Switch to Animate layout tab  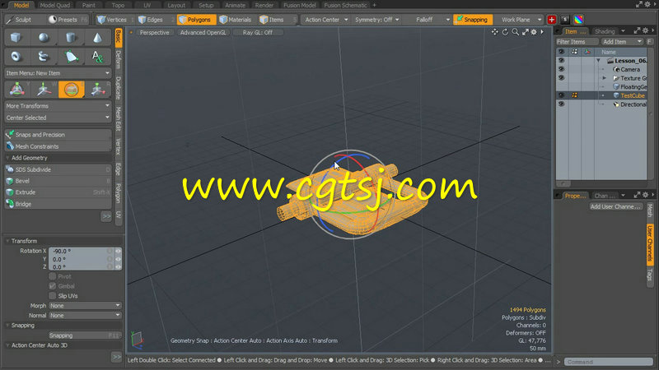(x=235, y=5)
